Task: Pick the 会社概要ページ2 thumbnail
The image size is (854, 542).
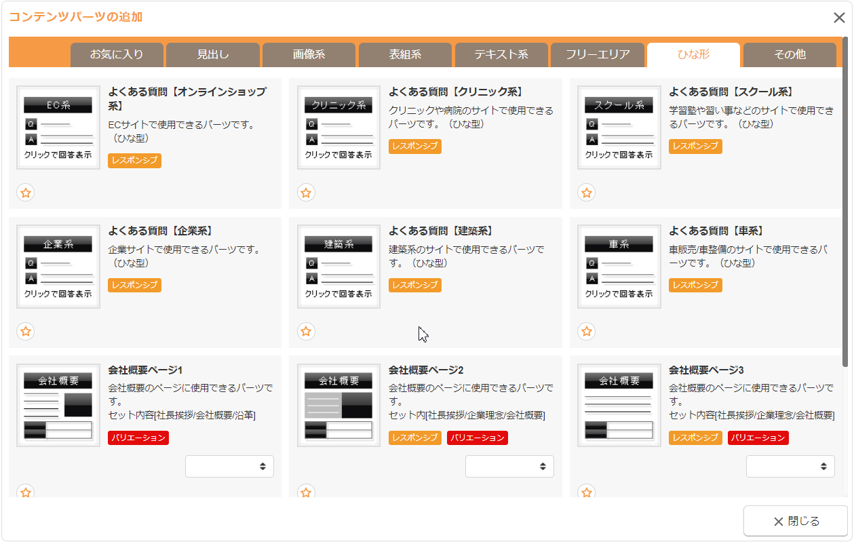Action: (x=338, y=406)
